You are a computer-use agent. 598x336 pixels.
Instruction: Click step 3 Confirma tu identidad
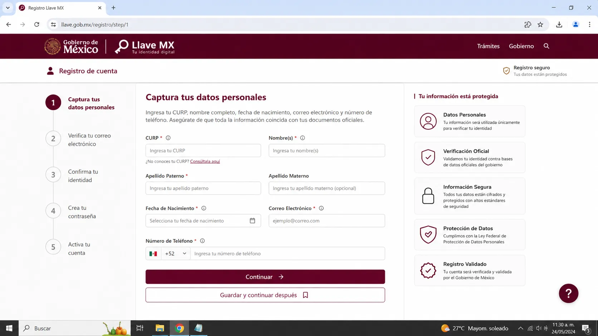72,176
